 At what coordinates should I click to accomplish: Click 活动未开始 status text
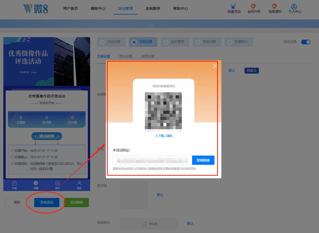(x=47, y=103)
